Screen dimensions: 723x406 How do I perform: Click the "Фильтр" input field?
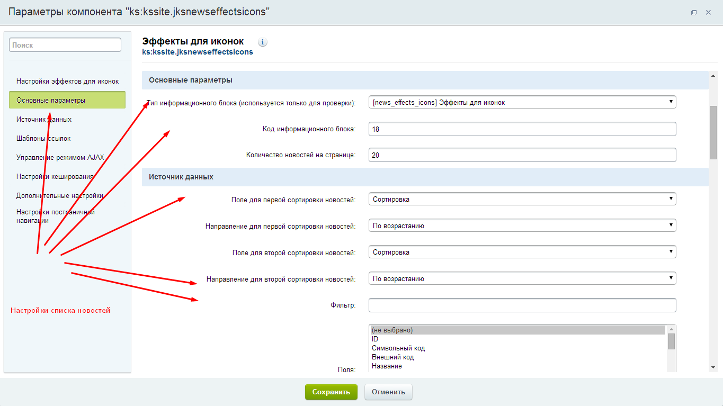521,305
